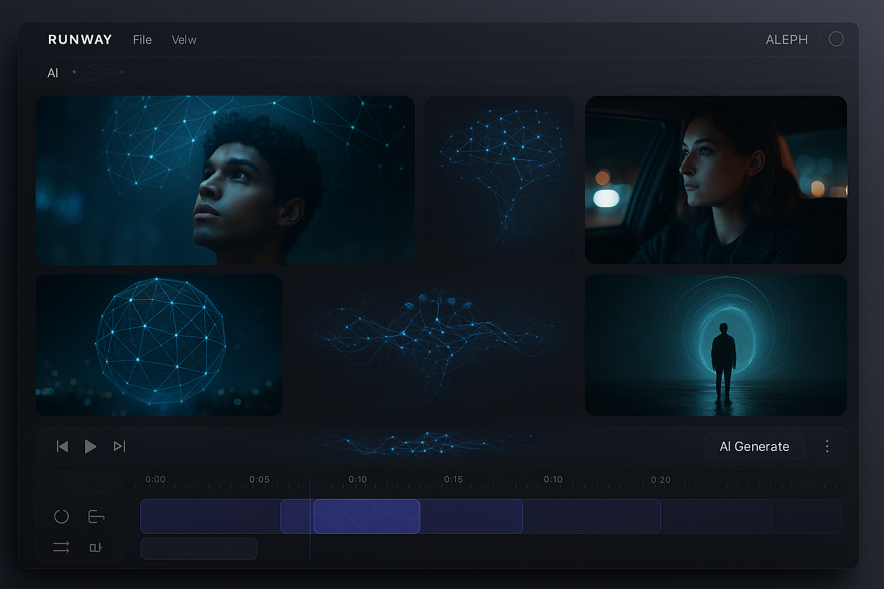Viewport: 884px width, 589px height.
Task: Click the circular profile icon
Action: (x=836, y=39)
